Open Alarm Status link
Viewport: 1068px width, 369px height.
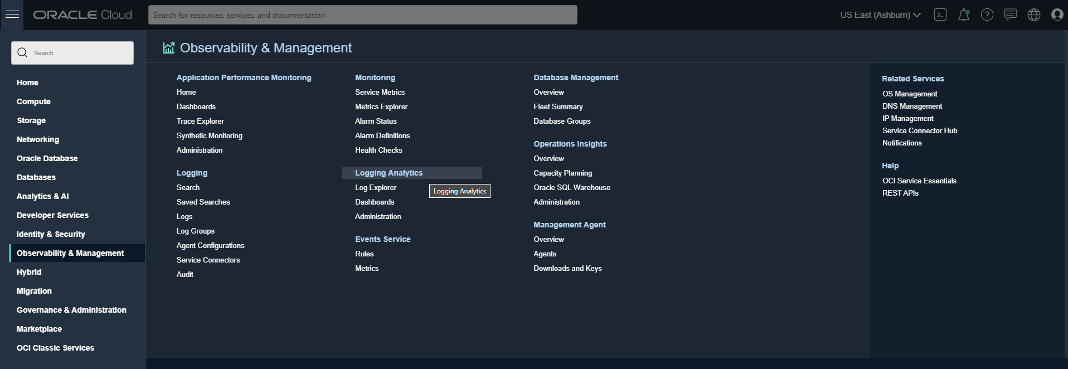(376, 121)
